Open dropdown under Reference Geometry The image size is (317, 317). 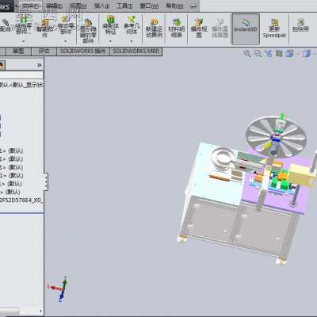(132, 41)
